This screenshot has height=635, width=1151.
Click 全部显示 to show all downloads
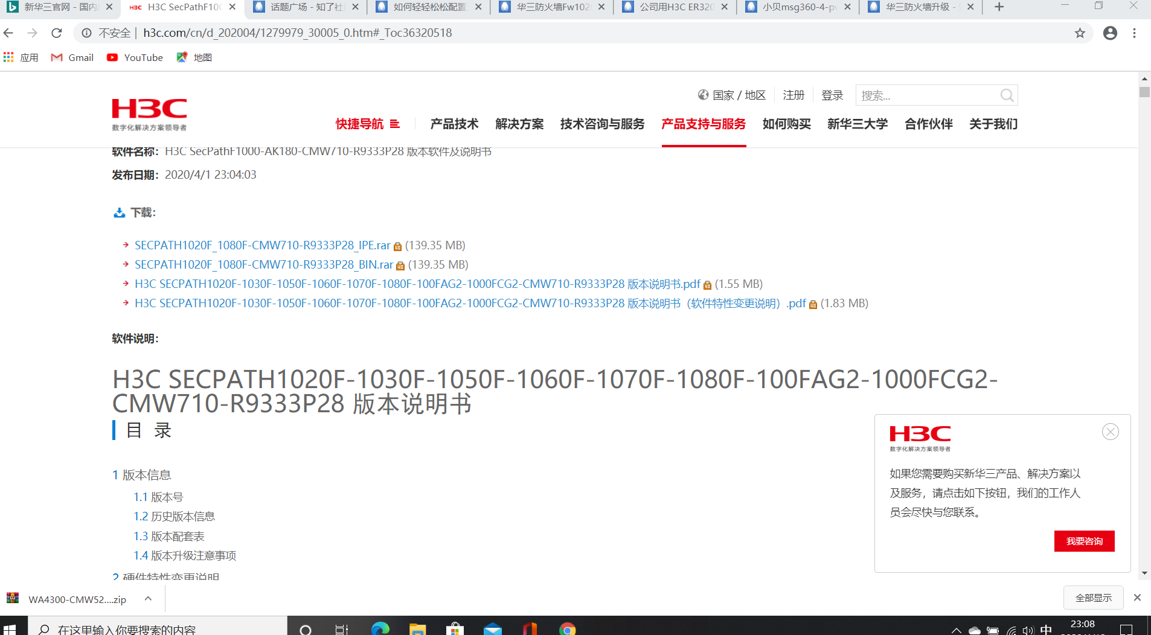click(1093, 598)
